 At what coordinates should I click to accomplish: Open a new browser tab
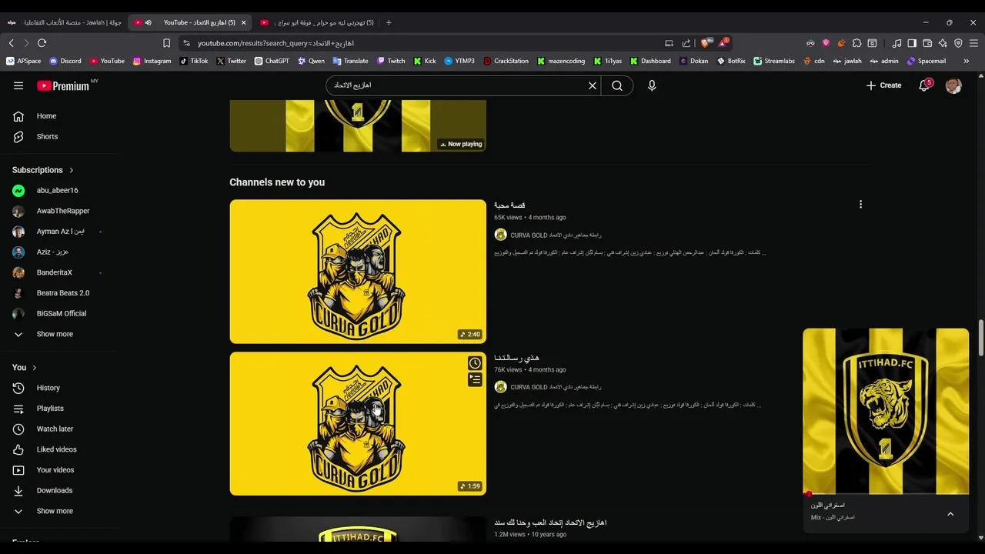(389, 22)
